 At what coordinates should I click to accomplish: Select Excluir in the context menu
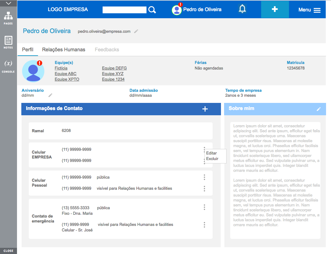[212, 159]
